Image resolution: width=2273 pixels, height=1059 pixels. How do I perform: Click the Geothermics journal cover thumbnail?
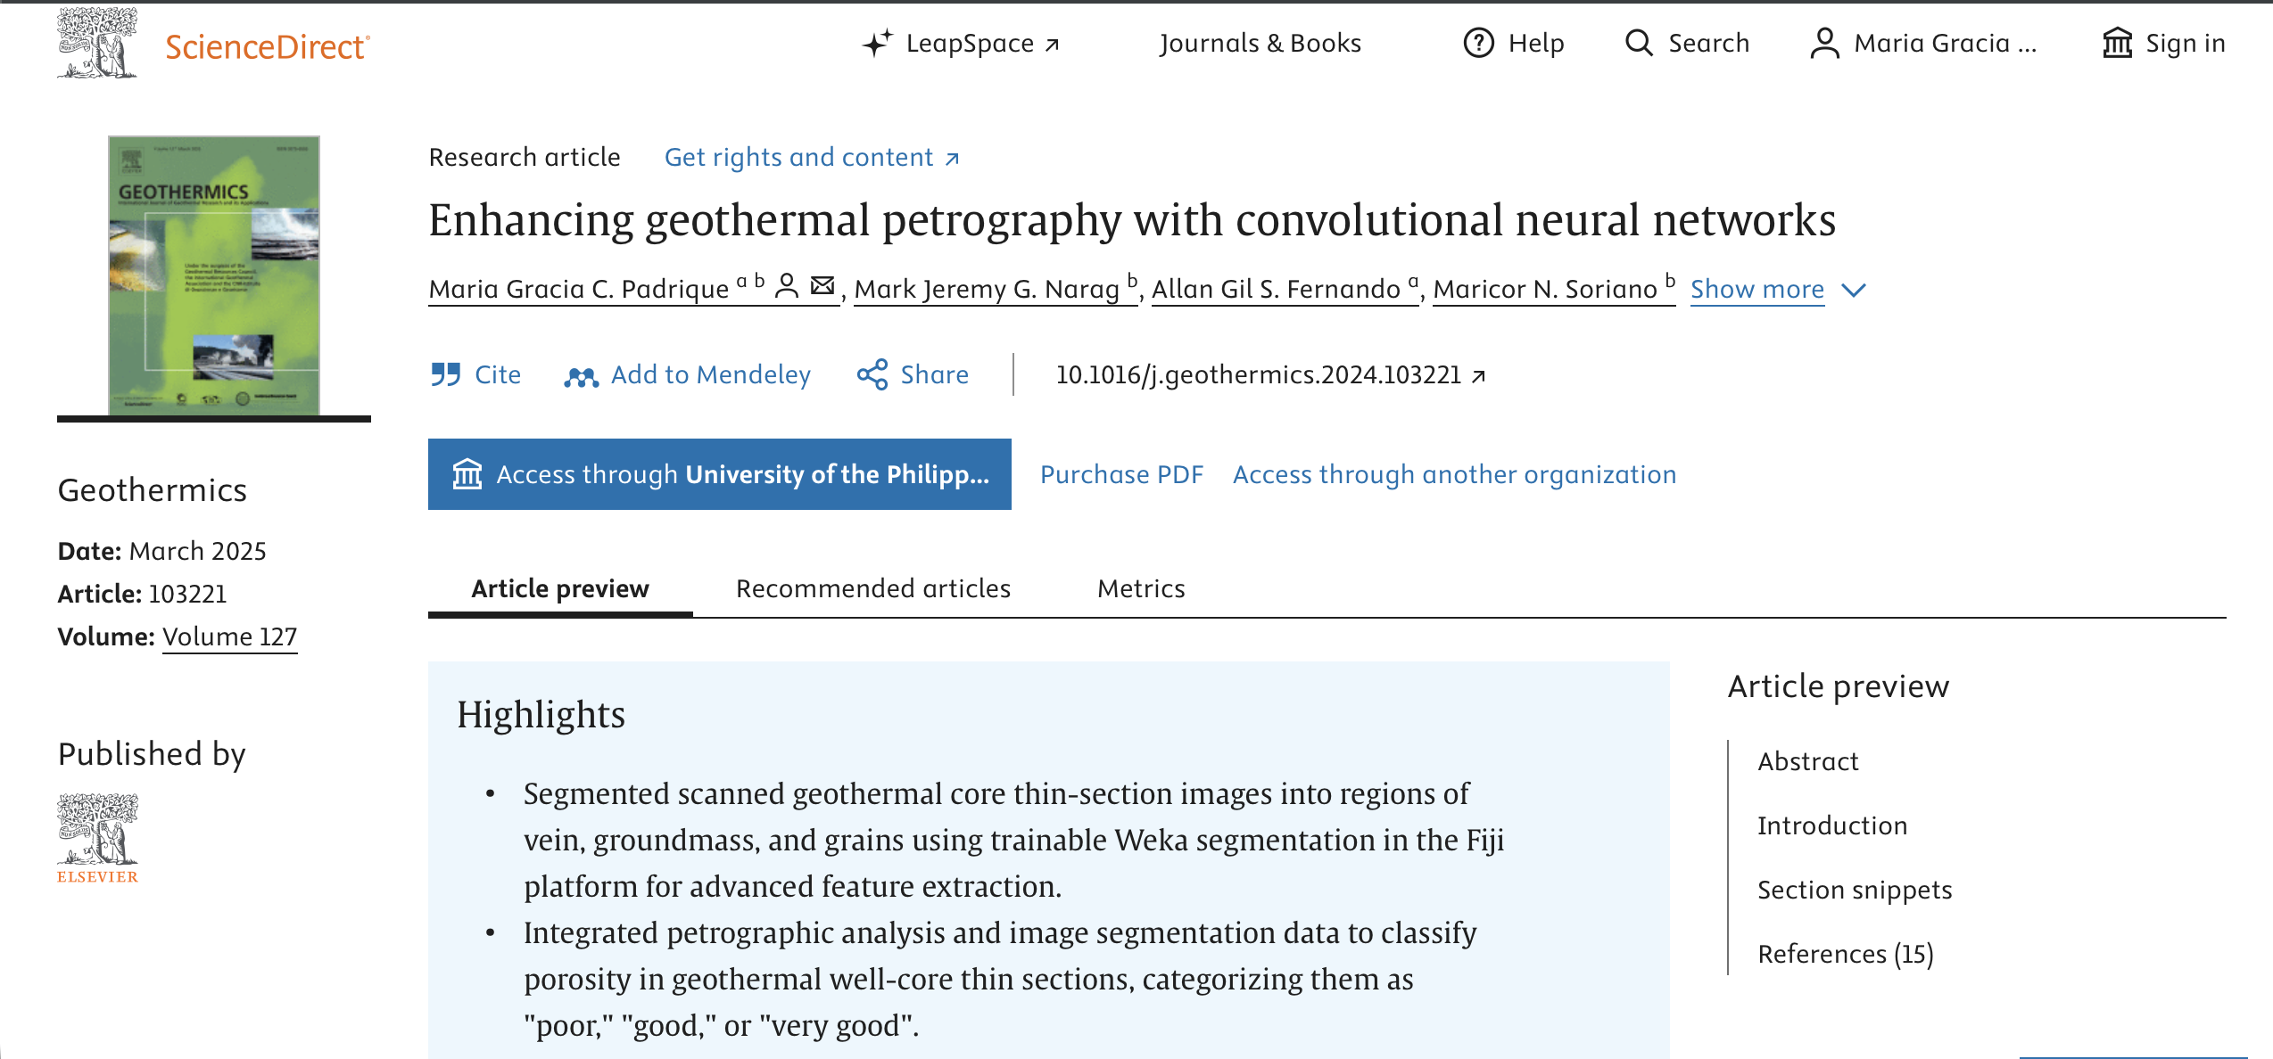(x=214, y=275)
